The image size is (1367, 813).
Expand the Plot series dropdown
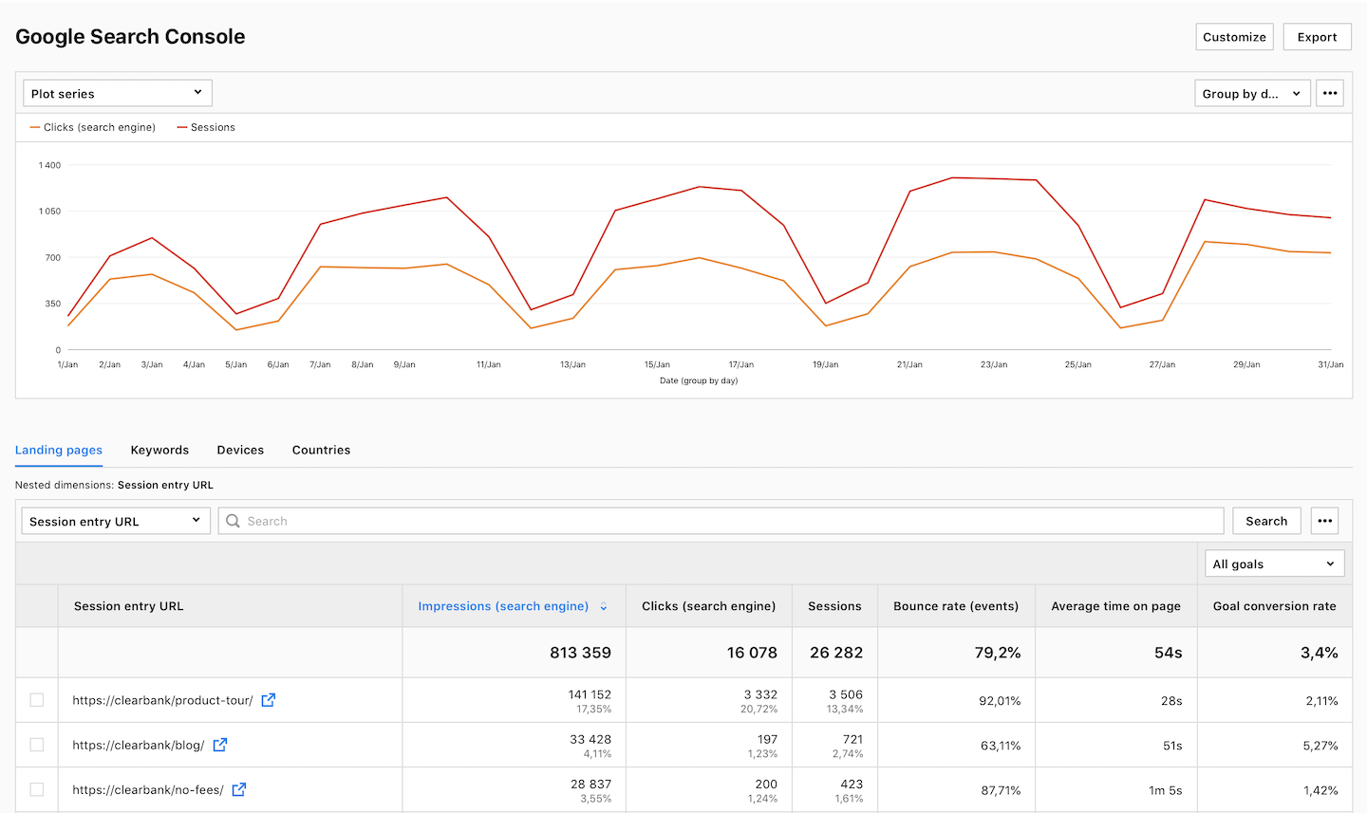pyautogui.click(x=117, y=93)
